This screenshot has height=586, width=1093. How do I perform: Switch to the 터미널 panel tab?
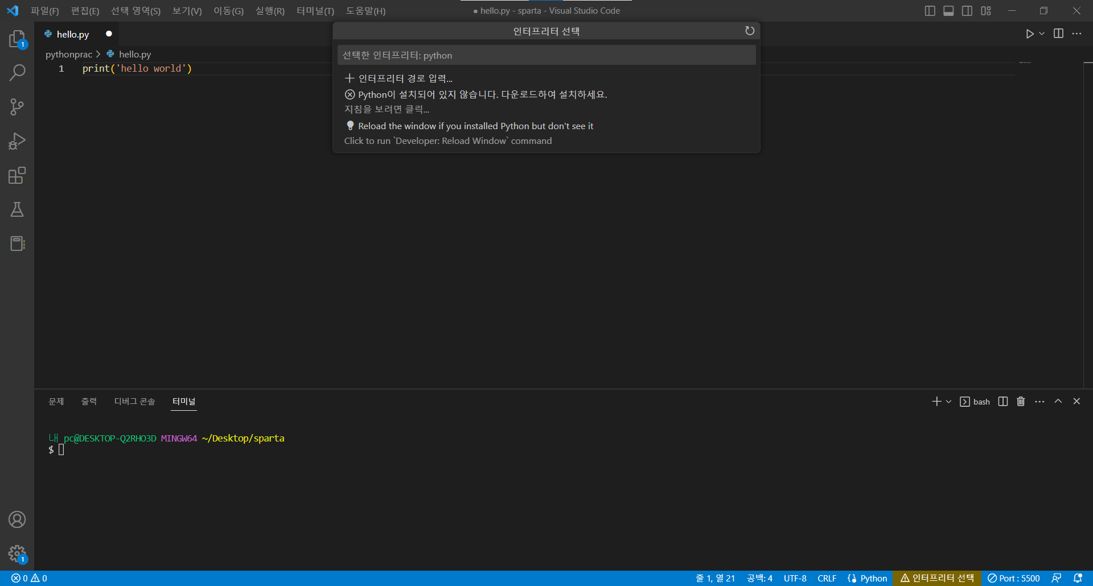[x=184, y=402]
